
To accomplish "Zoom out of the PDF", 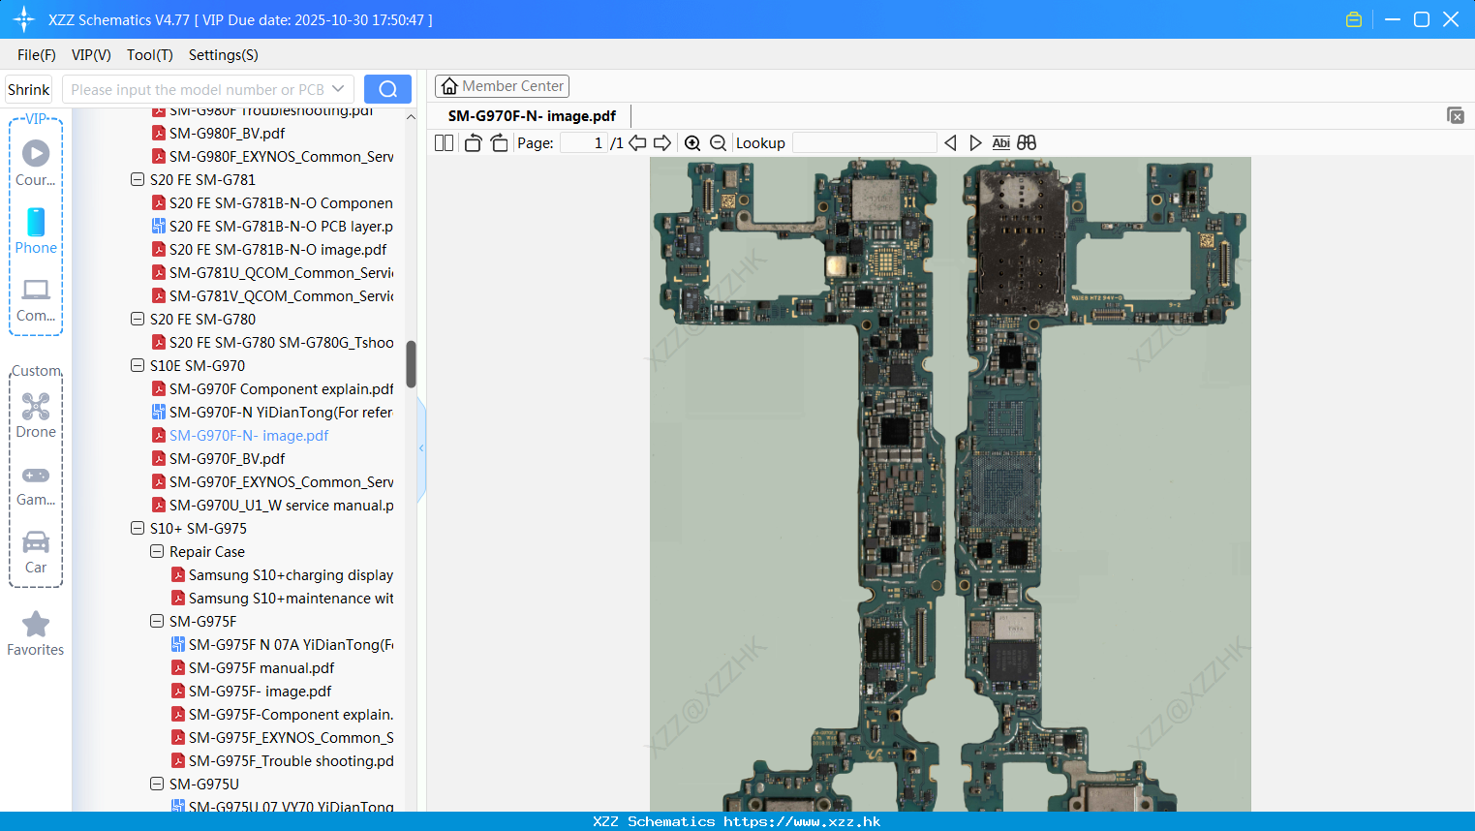I will [718, 142].
